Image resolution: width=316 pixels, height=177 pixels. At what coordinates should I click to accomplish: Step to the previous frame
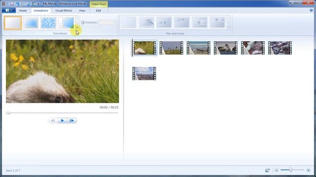[x=53, y=120]
